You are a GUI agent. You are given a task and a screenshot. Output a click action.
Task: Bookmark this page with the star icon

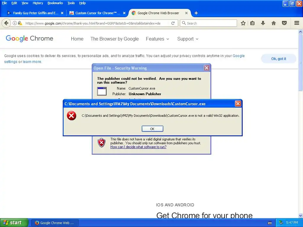243,23
